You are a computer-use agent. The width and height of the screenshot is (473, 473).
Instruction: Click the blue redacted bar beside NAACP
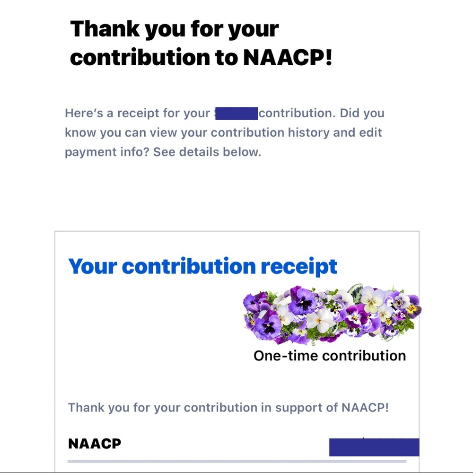(x=374, y=447)
